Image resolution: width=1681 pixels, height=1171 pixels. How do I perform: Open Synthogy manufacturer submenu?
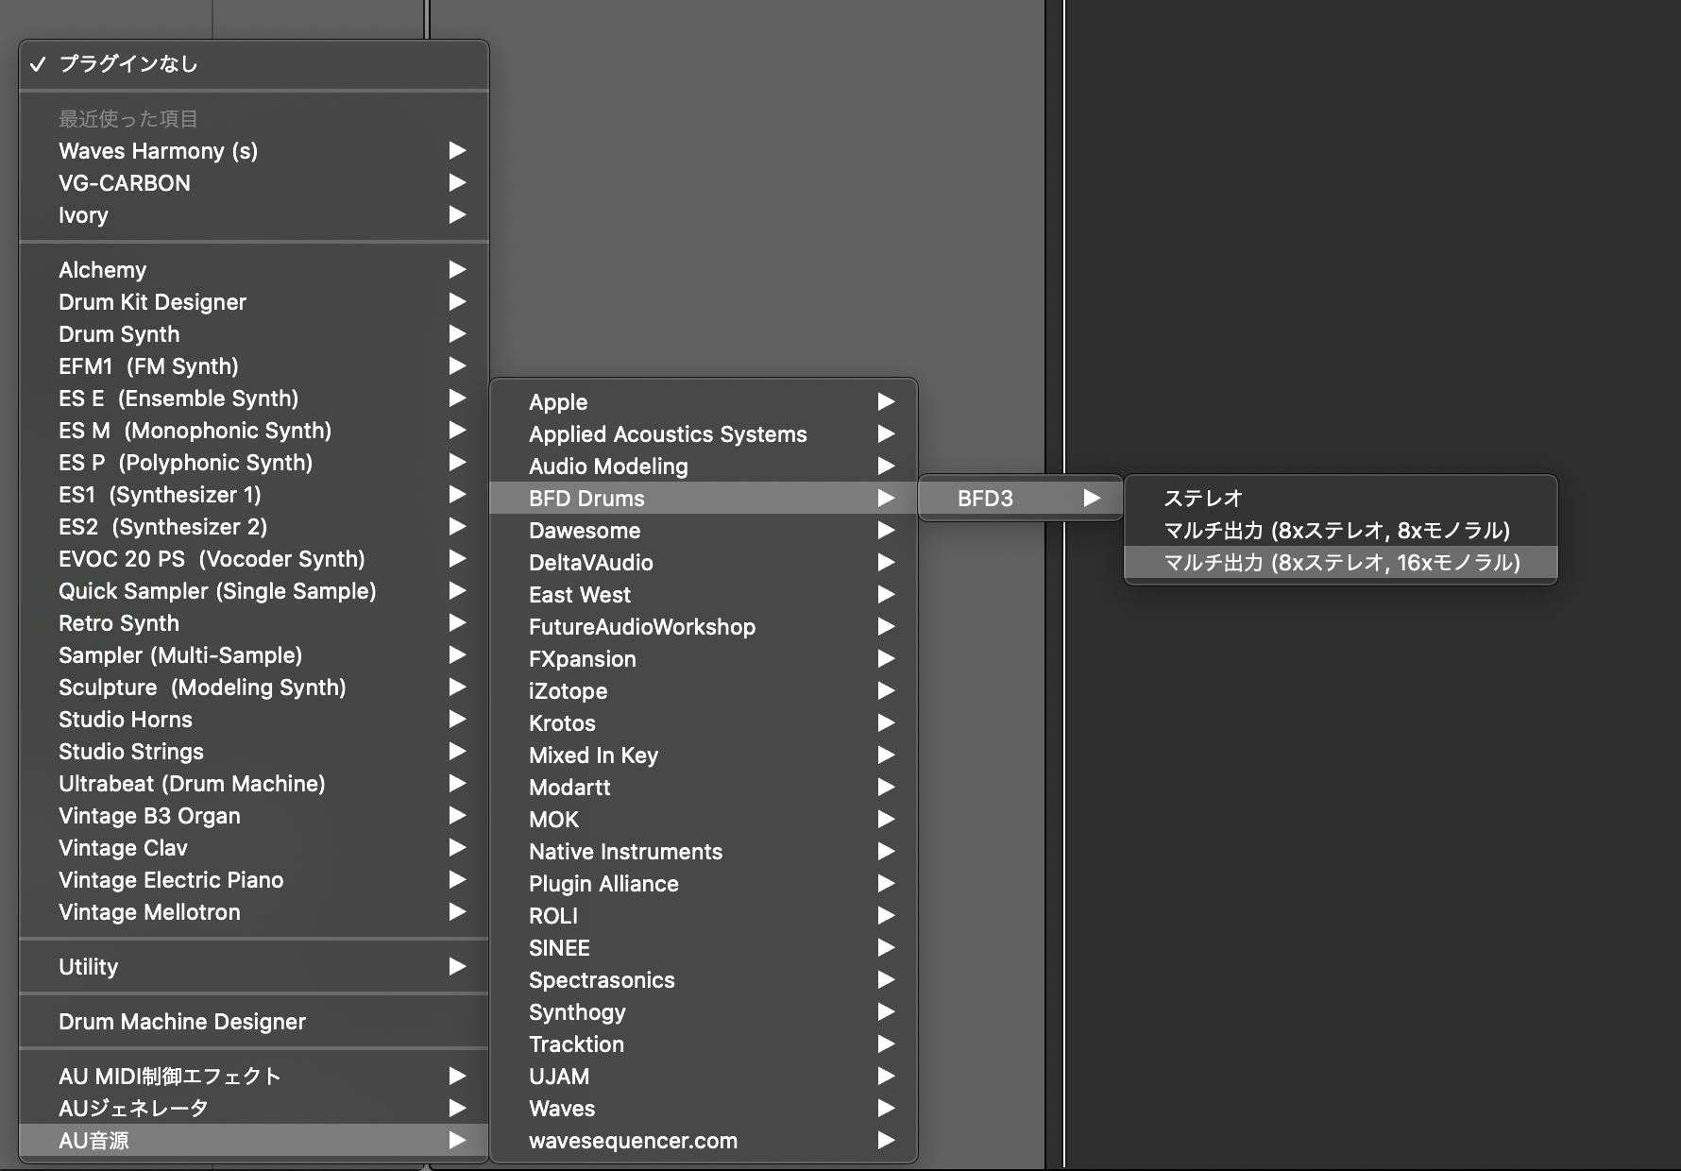(704, 1012)
